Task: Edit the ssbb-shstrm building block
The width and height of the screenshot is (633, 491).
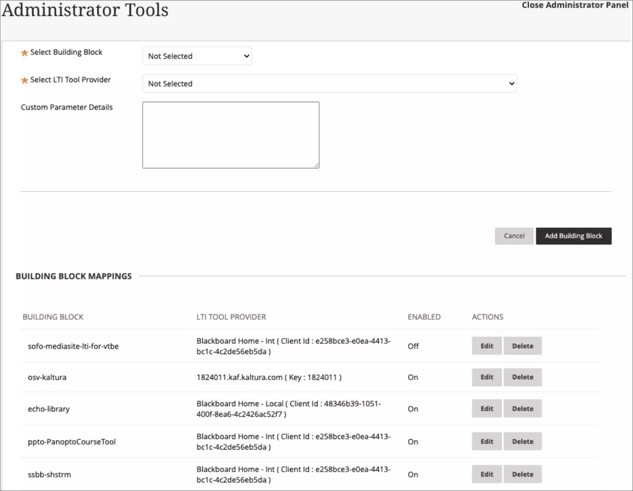Action: tap(486, 474)
